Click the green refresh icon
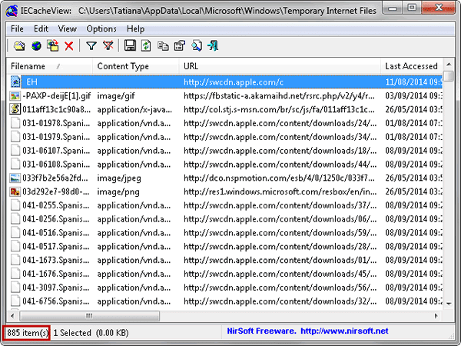Viewport: 461px width, 346px height. 146,46
